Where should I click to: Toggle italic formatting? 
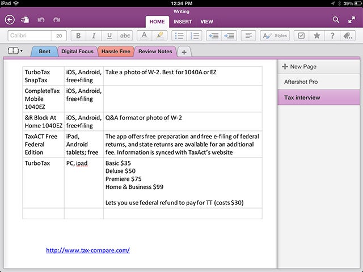(94, 36)
